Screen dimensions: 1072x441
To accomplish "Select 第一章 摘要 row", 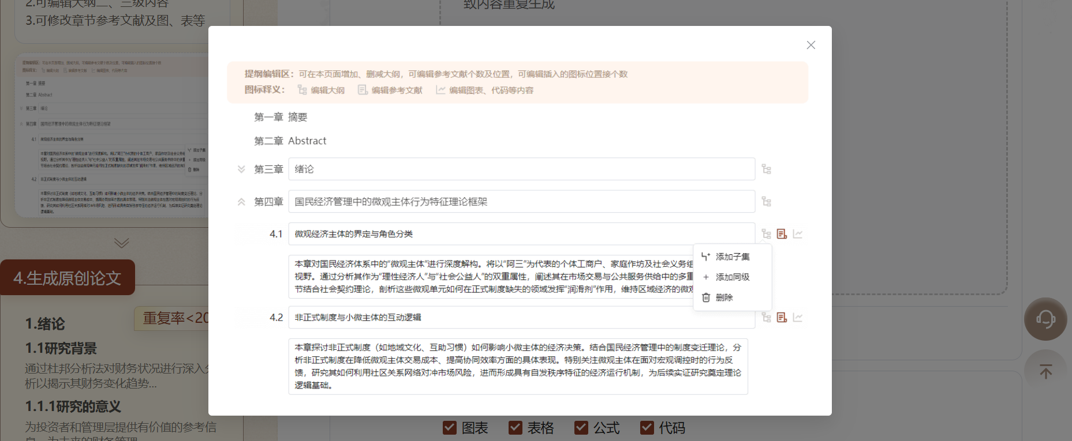I will [281, 117].
